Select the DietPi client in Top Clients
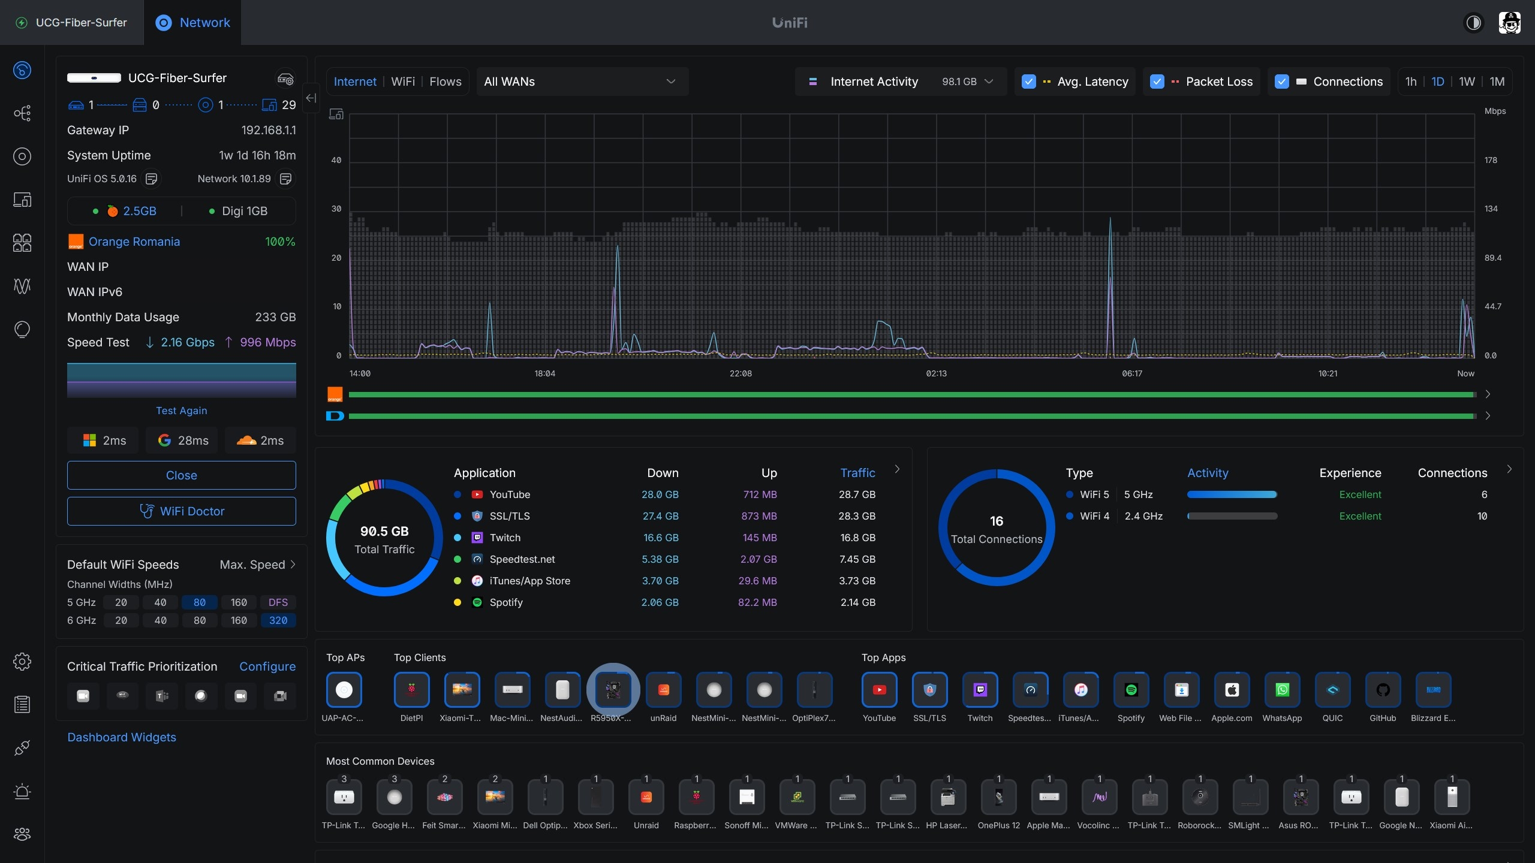1535x863 pixels. tap(411, 690)
